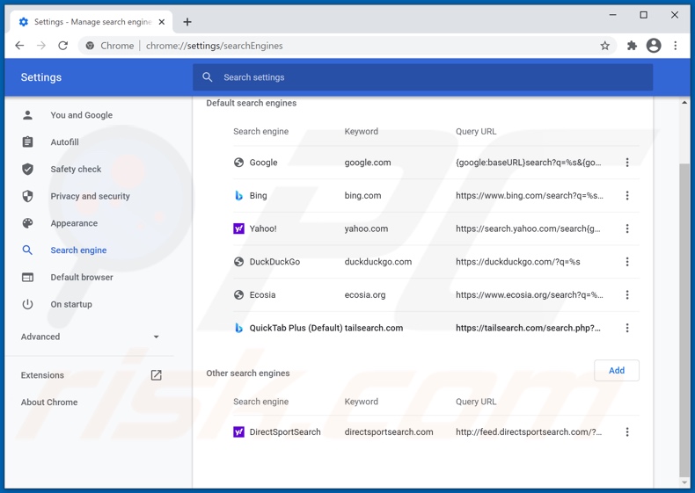Image resolution: width=695 pixels, height=493 pixels.
Task: Click the On startup power icon
Action: tap(27, 304)
